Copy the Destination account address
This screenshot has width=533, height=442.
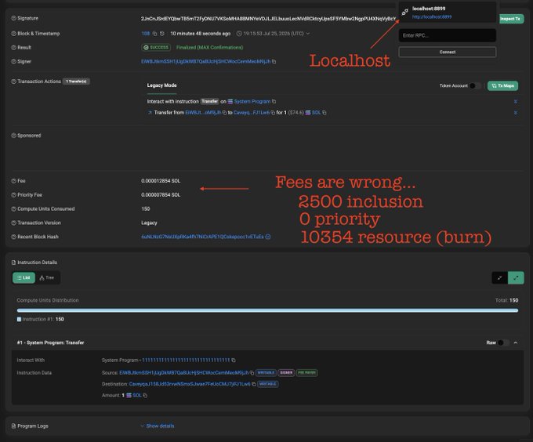(254, 384)
